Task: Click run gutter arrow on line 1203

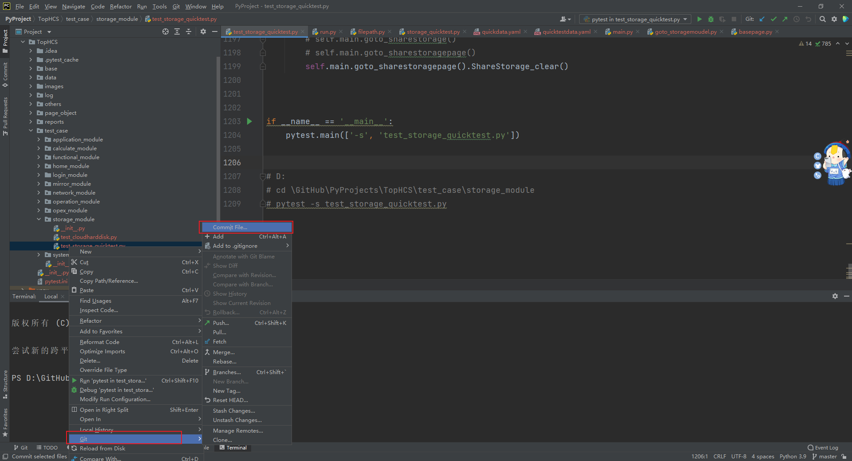Action: pos(249,121)
